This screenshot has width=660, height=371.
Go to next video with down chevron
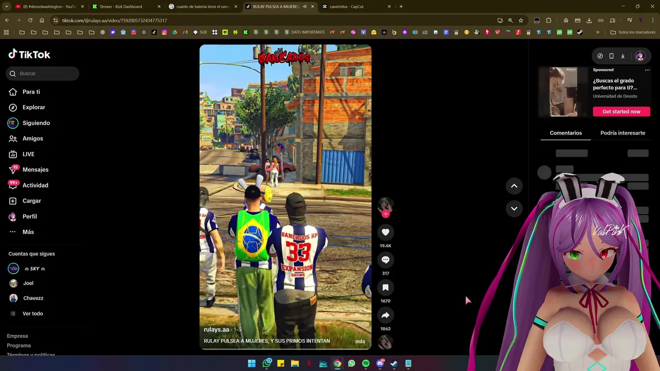pyautogui.click(x=514, y=209)
